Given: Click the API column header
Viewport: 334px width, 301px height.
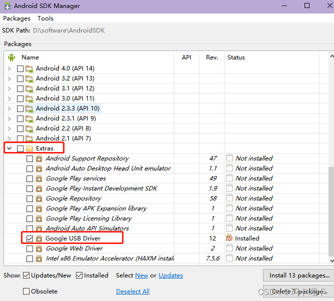Looking at the screenshot, I should [186, 57].
